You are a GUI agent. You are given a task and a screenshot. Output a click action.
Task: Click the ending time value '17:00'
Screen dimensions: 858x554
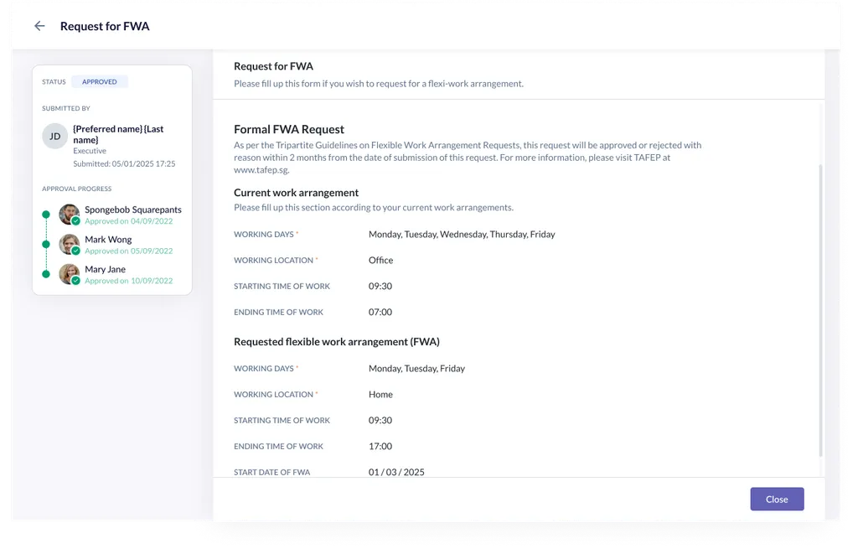tap(380, 446)
